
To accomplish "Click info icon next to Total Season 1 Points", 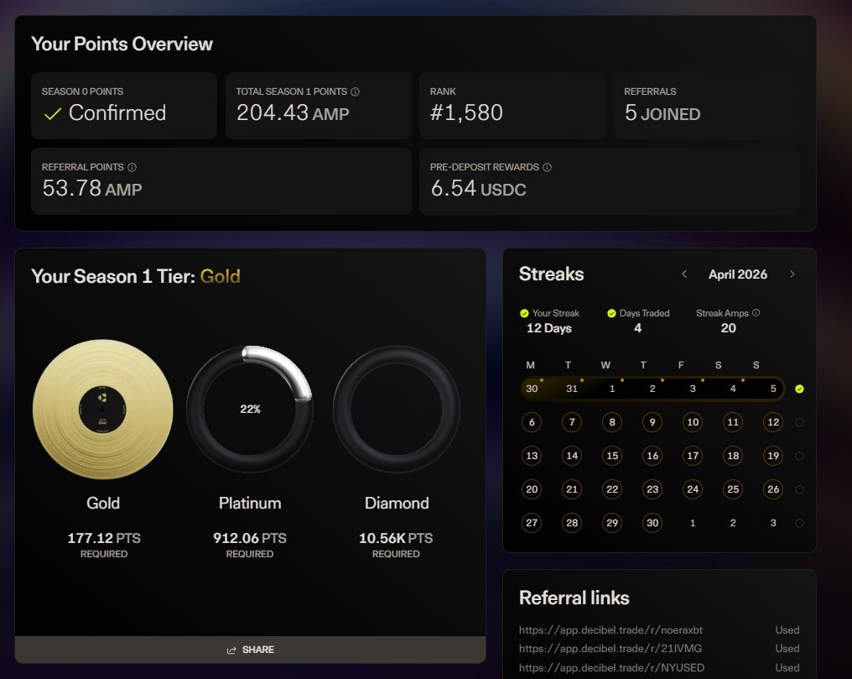I will 355,91.
